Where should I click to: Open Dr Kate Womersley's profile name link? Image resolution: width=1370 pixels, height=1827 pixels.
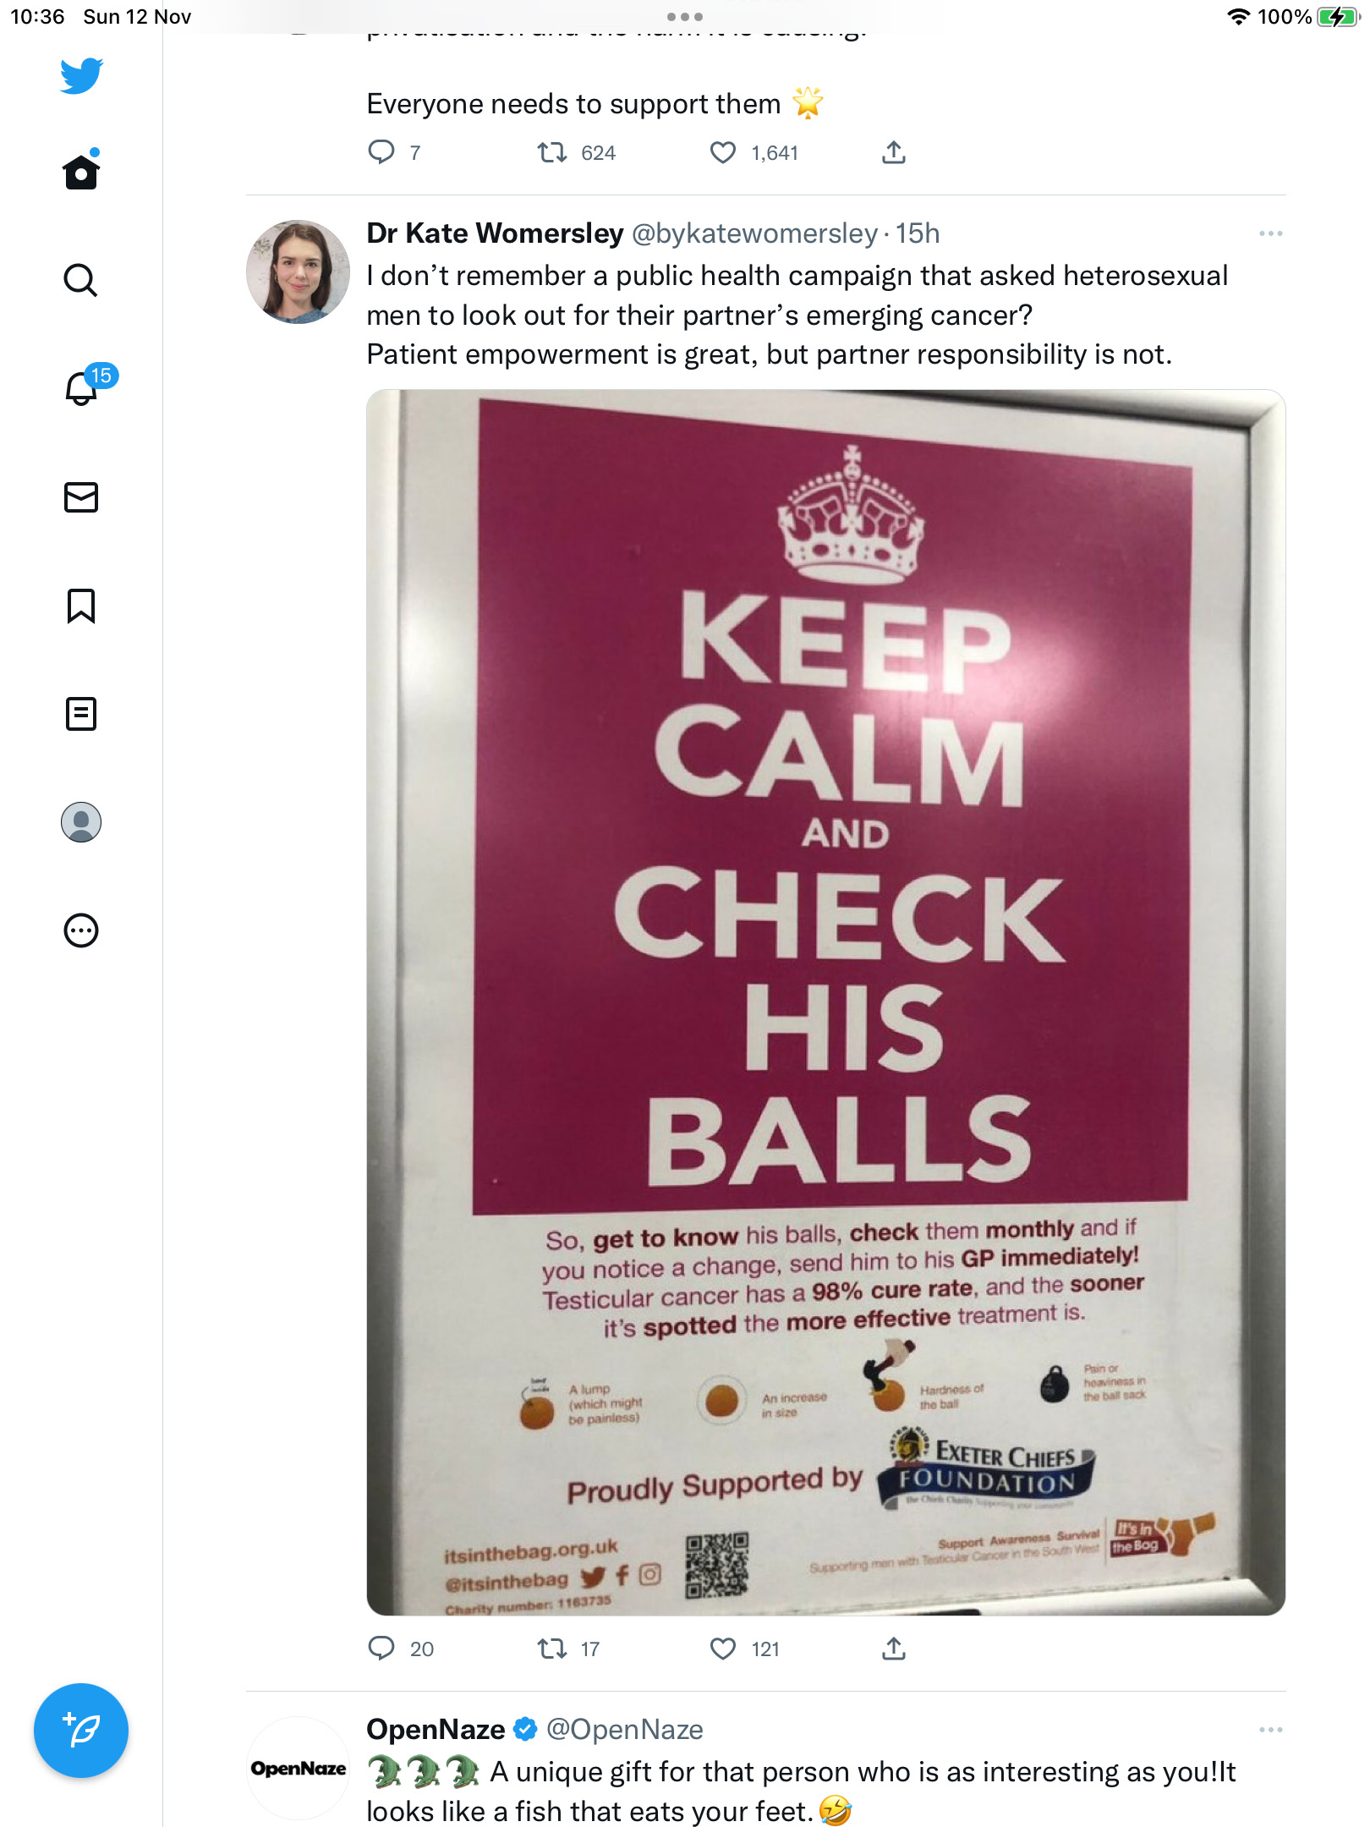tap(495, 233)
